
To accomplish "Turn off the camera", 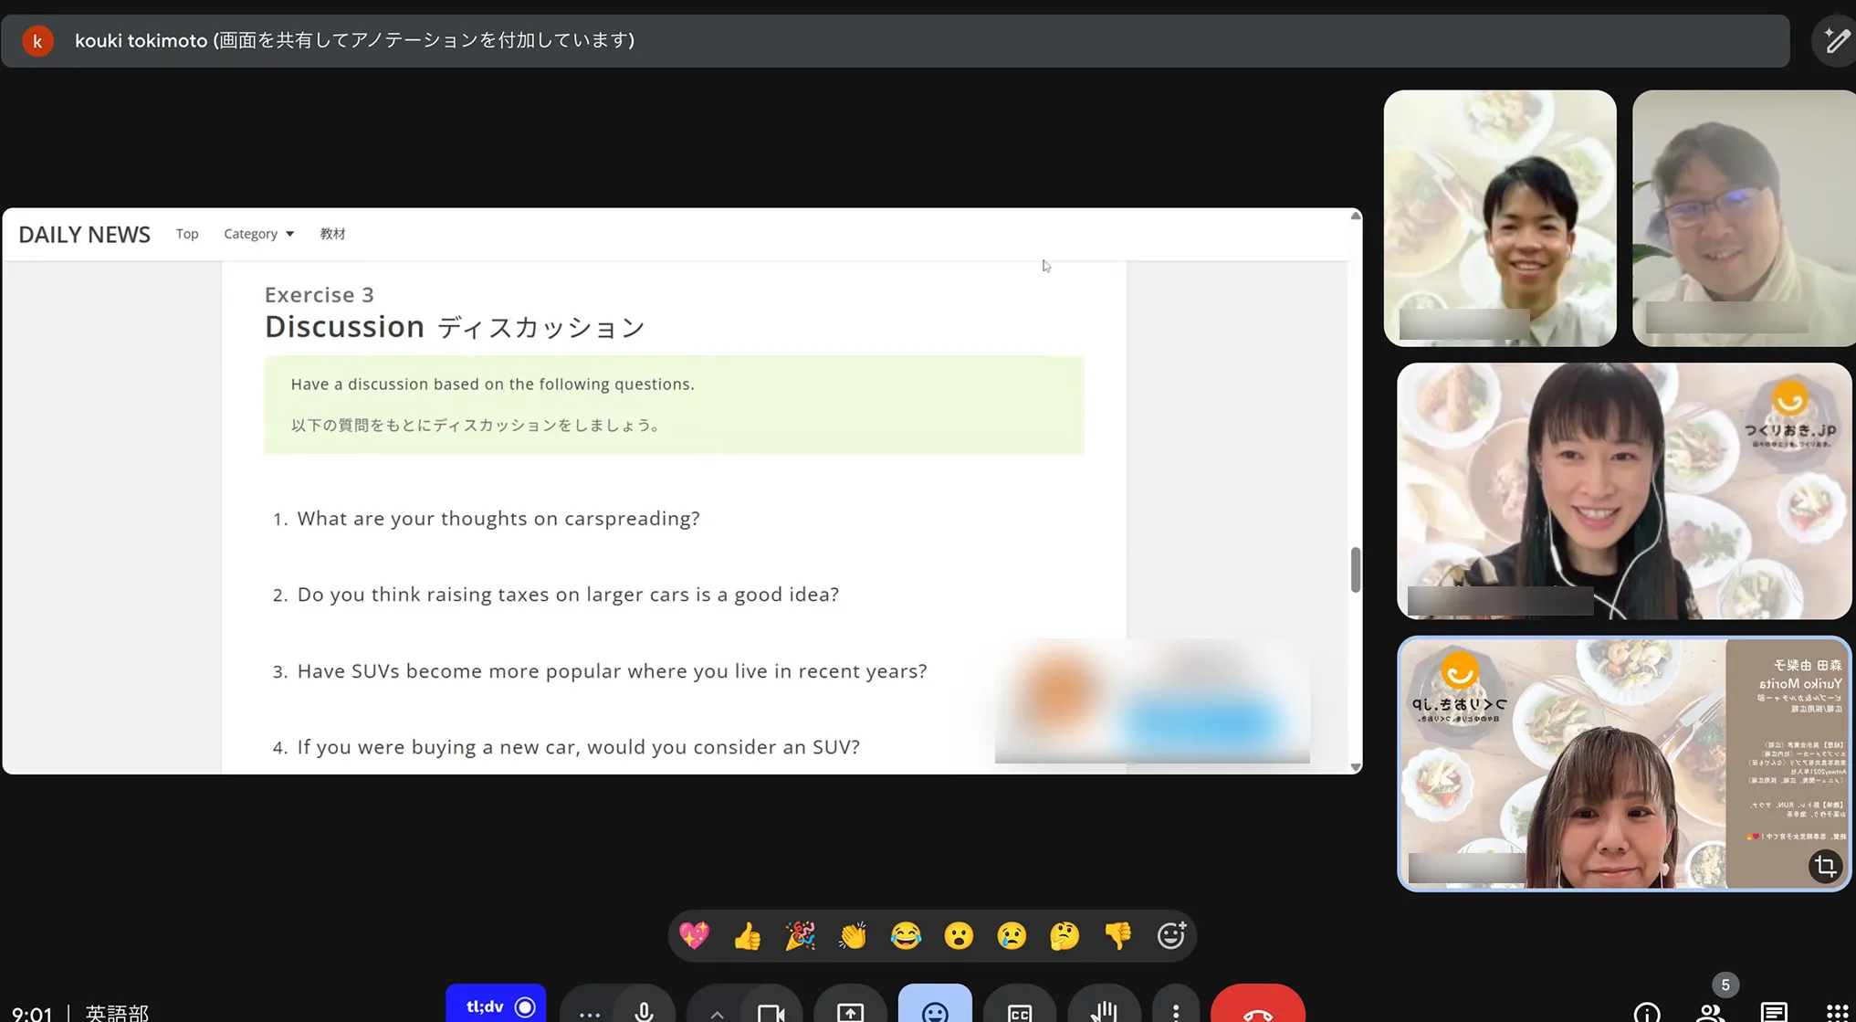I will [771, 1012].
